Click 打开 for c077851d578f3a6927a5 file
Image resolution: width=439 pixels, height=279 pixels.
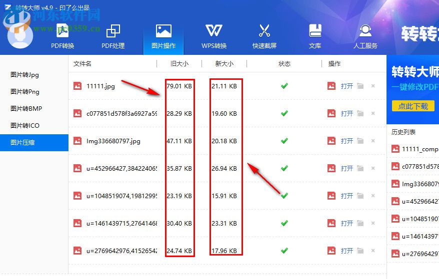tap(347, 113)
